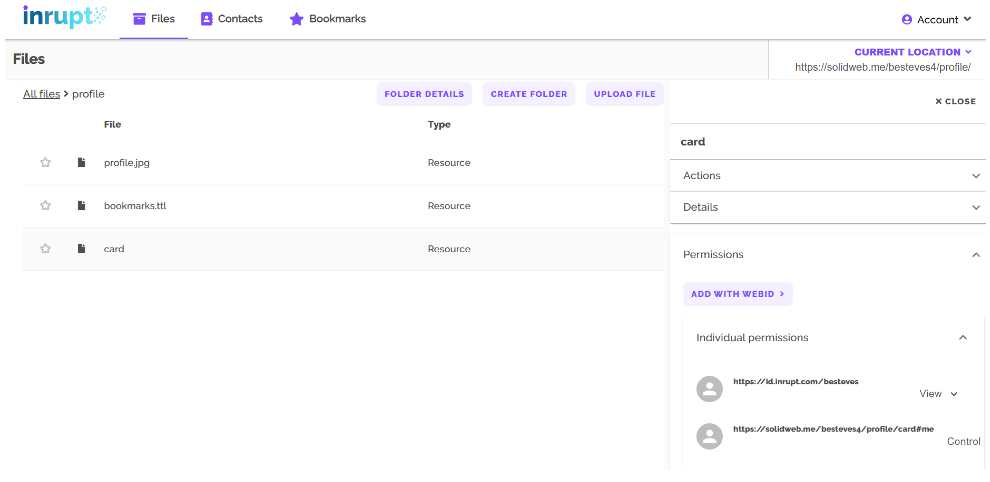Open the Files tab
Screen dimensions: 990x482
(x=154, y=19)
